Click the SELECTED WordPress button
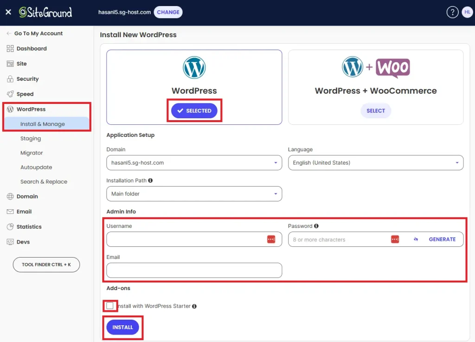Viewport: 475px width, 342px height. coord(194,110)
